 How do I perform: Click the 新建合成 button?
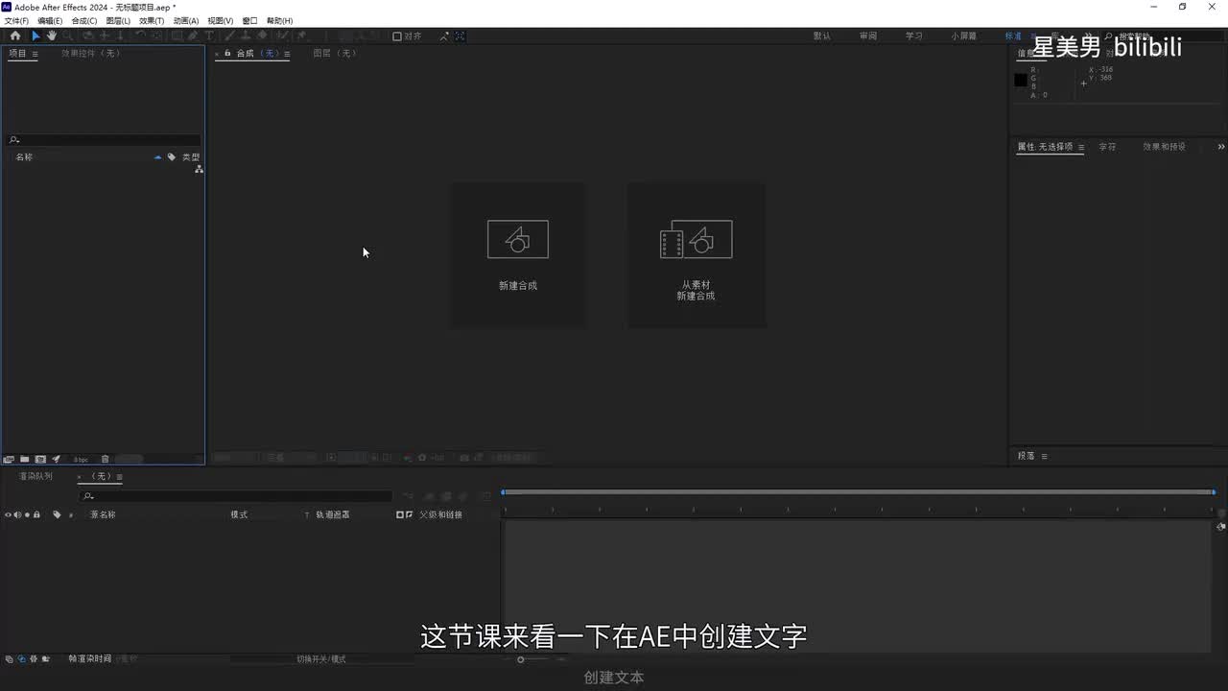click(518, 255)
